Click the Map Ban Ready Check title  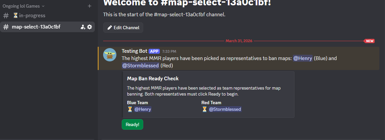(x=153, y=79)
